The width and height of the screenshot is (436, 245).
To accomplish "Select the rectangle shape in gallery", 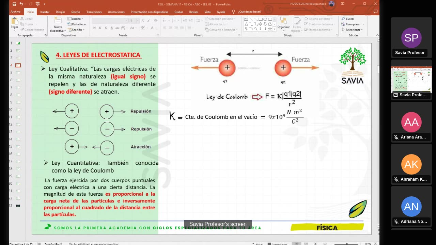I will coord(260,19).
